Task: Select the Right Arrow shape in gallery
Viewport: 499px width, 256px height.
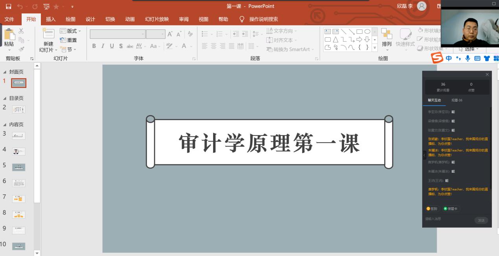Action: click(x=359, y=39)
